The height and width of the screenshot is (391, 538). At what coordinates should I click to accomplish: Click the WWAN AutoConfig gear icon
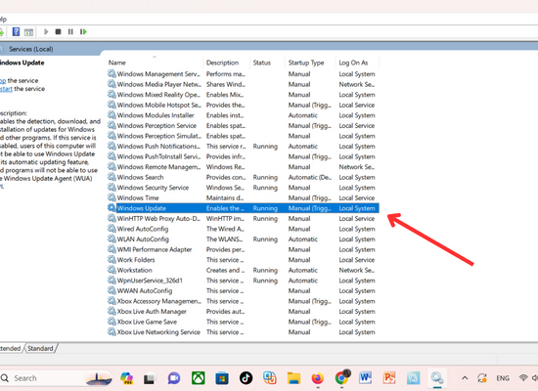112,290
